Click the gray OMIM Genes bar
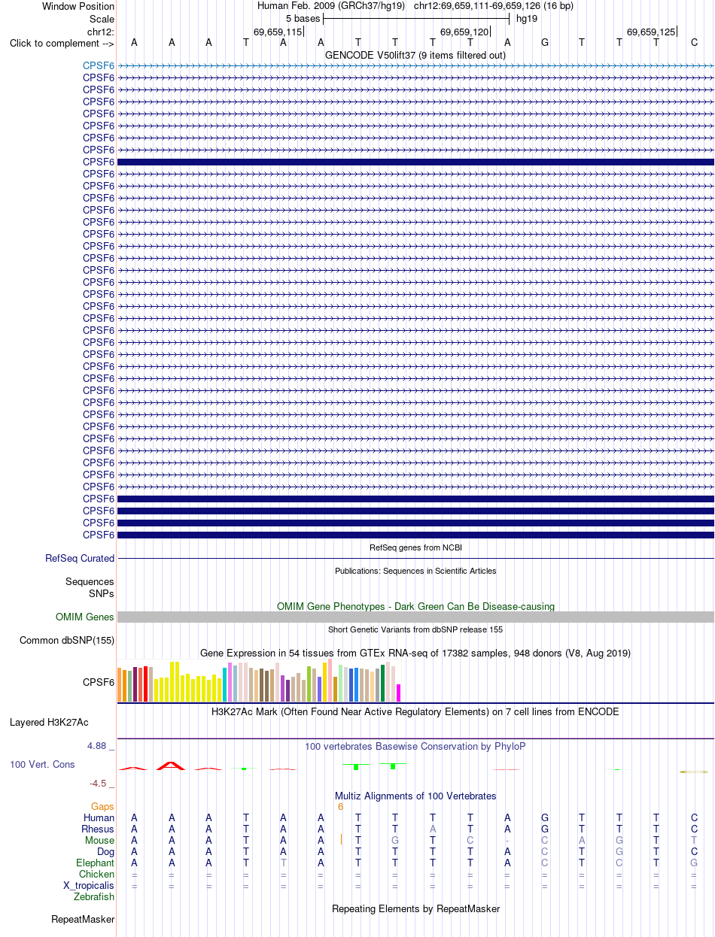 415,617
